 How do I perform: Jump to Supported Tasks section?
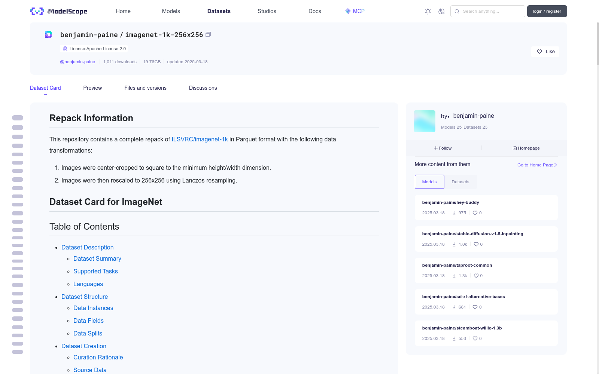point(95,271)
